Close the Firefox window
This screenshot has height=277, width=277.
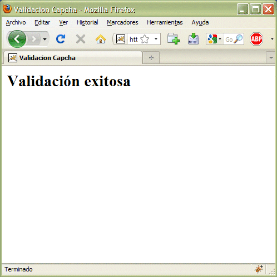click(268, 9)
